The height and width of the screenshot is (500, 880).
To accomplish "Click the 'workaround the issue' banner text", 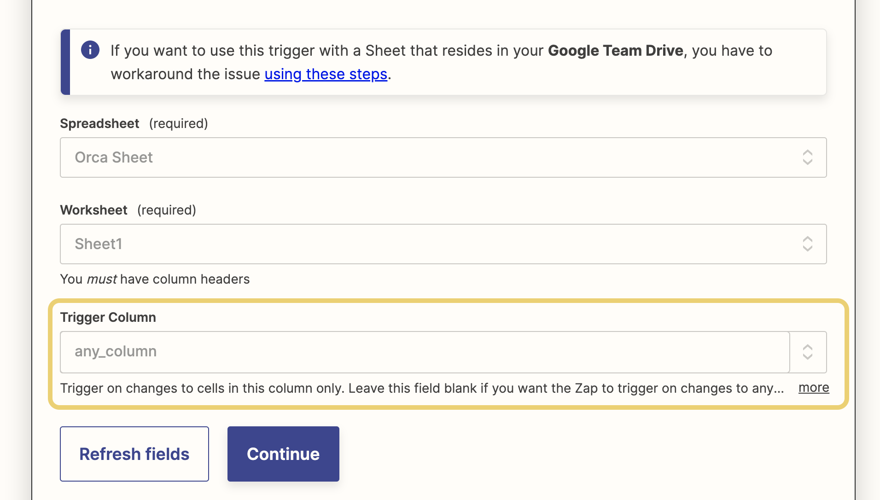I will pos(185,74).
